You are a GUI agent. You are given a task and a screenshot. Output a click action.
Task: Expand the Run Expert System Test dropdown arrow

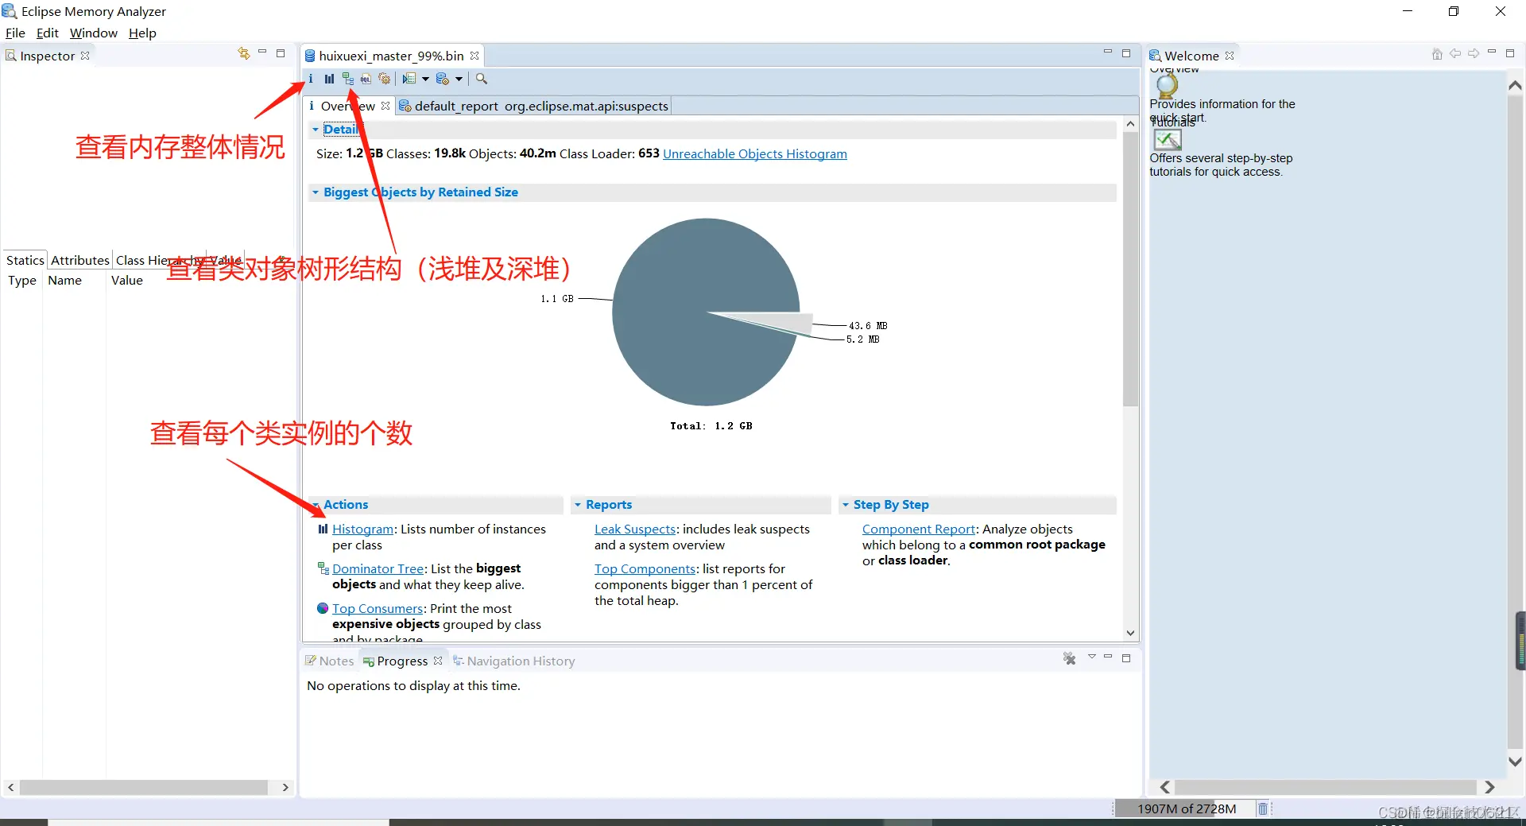click(425, 79)
